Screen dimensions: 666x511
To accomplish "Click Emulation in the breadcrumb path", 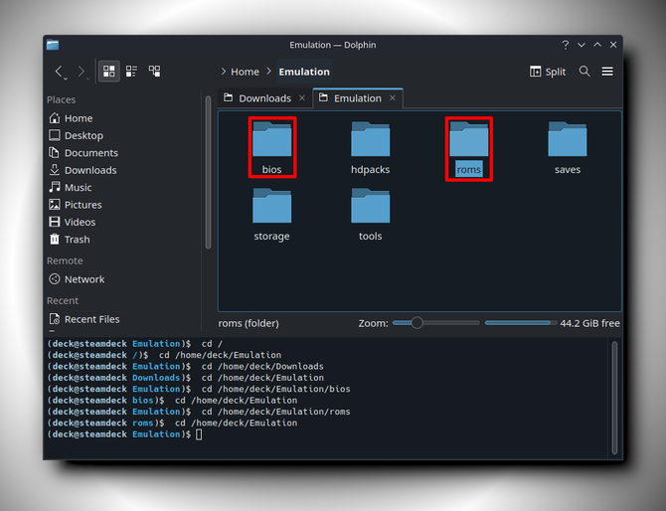I will pos(304,72).
